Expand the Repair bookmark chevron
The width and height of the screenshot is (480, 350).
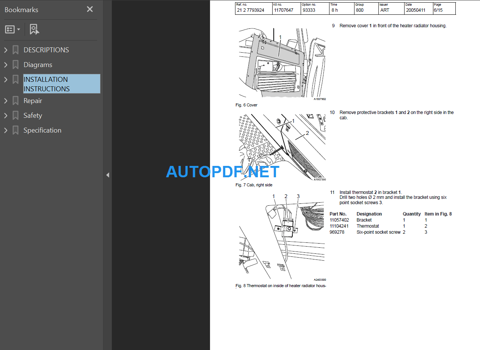6,100
